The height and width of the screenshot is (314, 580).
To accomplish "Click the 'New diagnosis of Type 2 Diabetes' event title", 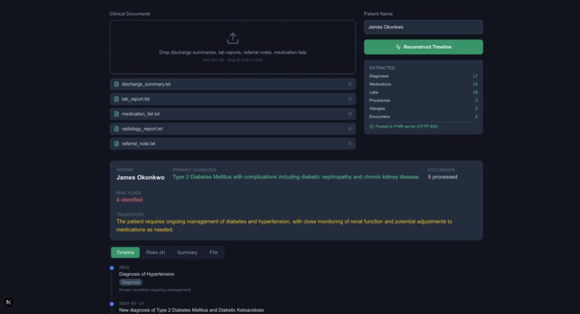I will (191, 310).
